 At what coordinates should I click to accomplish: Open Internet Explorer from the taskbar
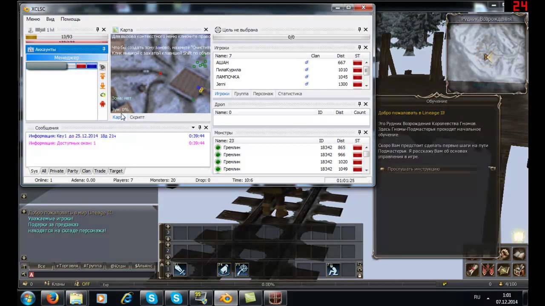click(x=127, y=298)
